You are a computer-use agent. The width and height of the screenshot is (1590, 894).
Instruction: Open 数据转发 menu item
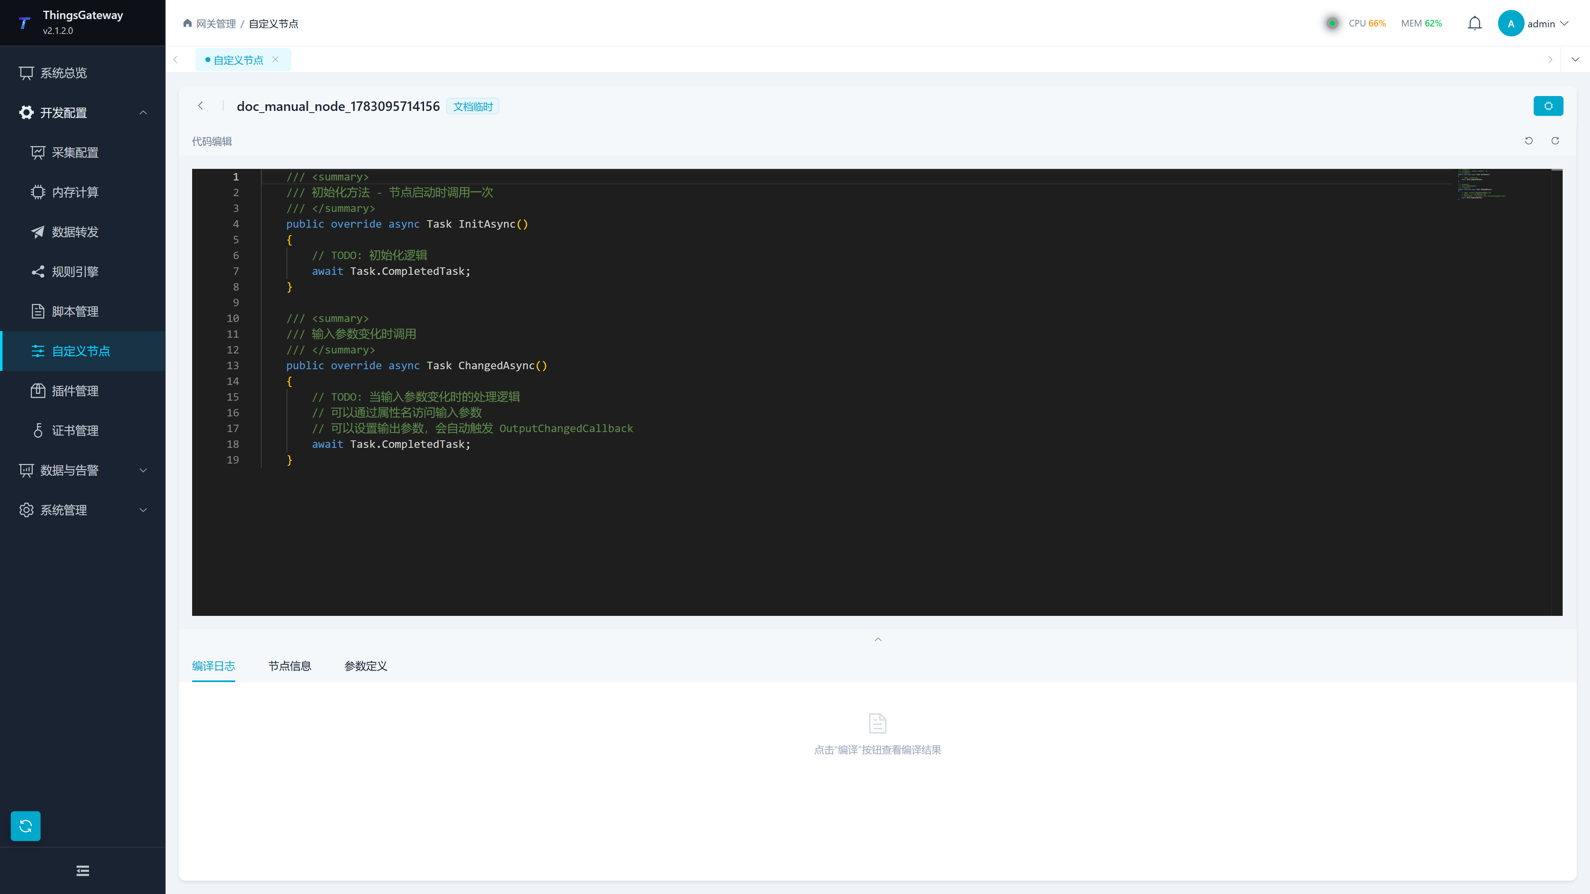pos(83,232)
